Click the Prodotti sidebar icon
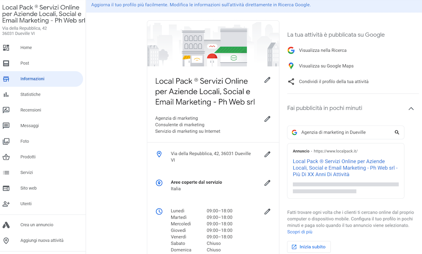The image size is (422, 254). (x=7, y=157)
